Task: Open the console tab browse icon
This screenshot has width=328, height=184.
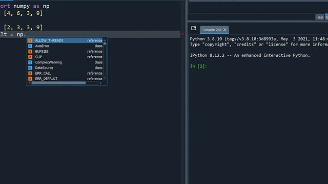Action: (194, 28)
